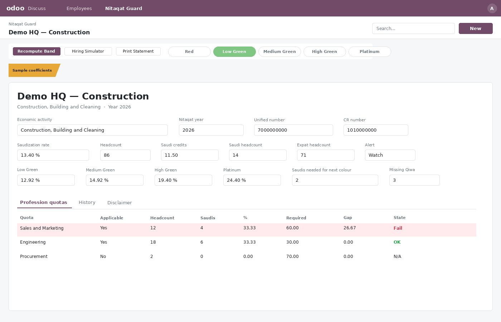Image resolution: width=501 pixels, height=322 pixels.
Task: Click the Medium Green threshold field
Action: coord(115,180)
